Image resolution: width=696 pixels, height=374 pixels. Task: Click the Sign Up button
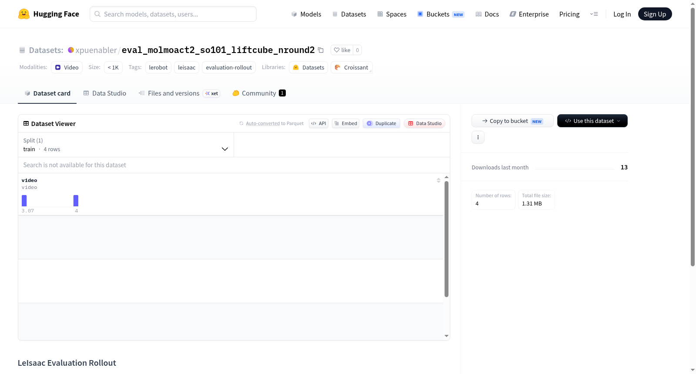coord(655,14)
